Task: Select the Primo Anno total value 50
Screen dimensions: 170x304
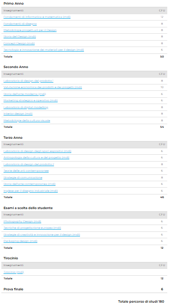Action: point(162,57)
